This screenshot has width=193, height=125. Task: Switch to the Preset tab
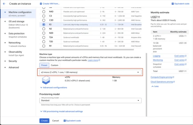coord(44,65)
